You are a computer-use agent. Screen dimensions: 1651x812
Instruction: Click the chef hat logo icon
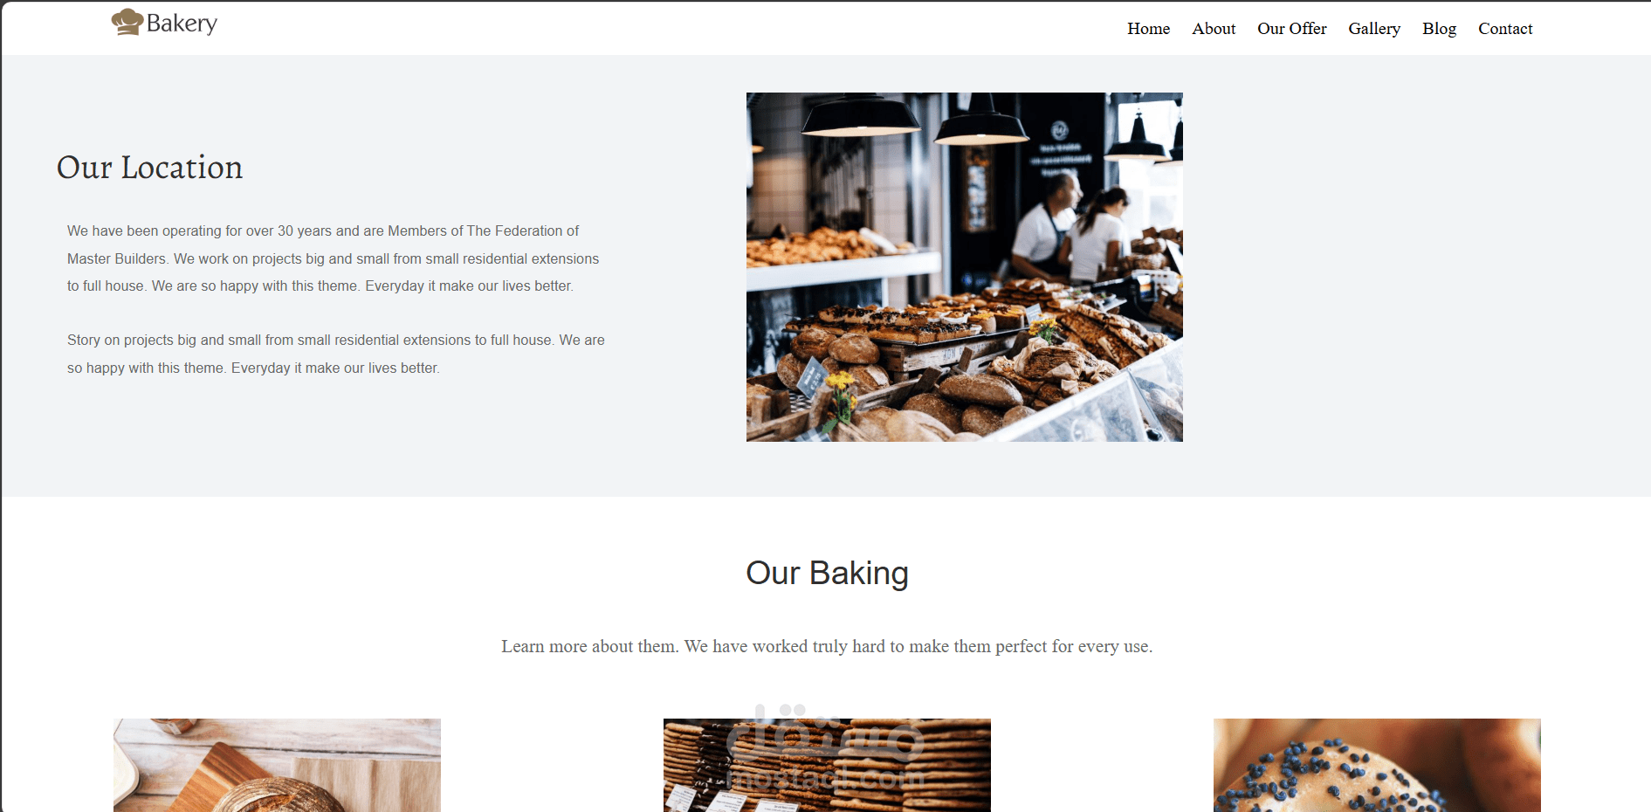coord(127,22)
